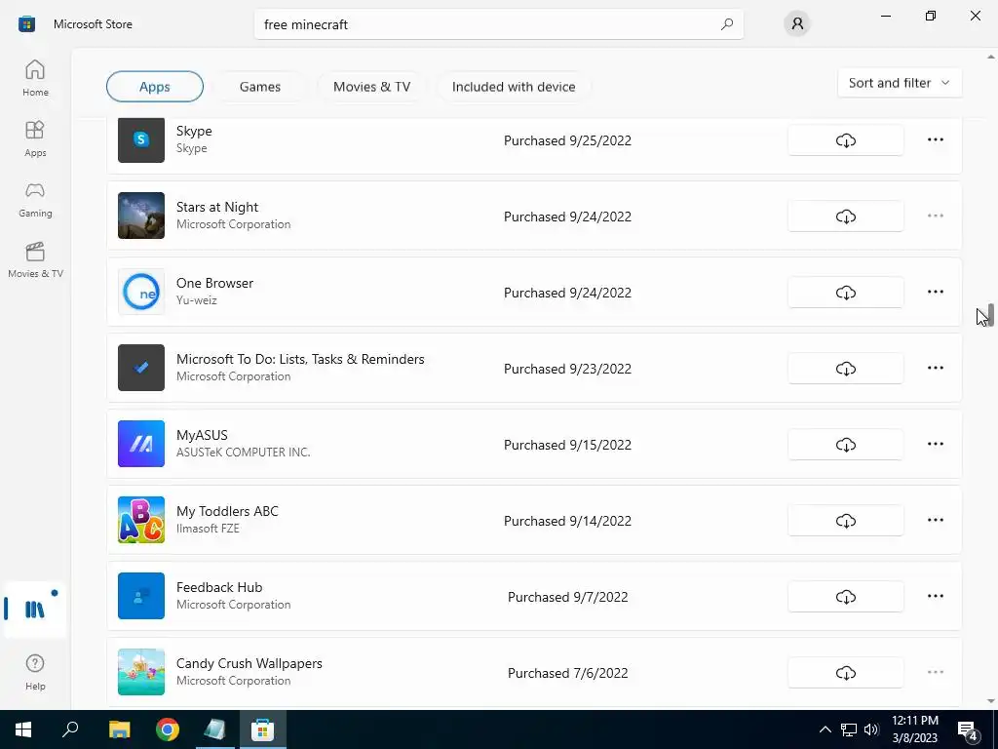The image size is (998, 749).
Task: Switch to the Games filter tab
Action: click(x=259, y=87)
